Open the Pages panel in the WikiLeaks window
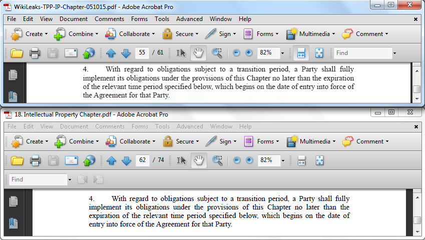Screen dimensions: 425x240 13,75
